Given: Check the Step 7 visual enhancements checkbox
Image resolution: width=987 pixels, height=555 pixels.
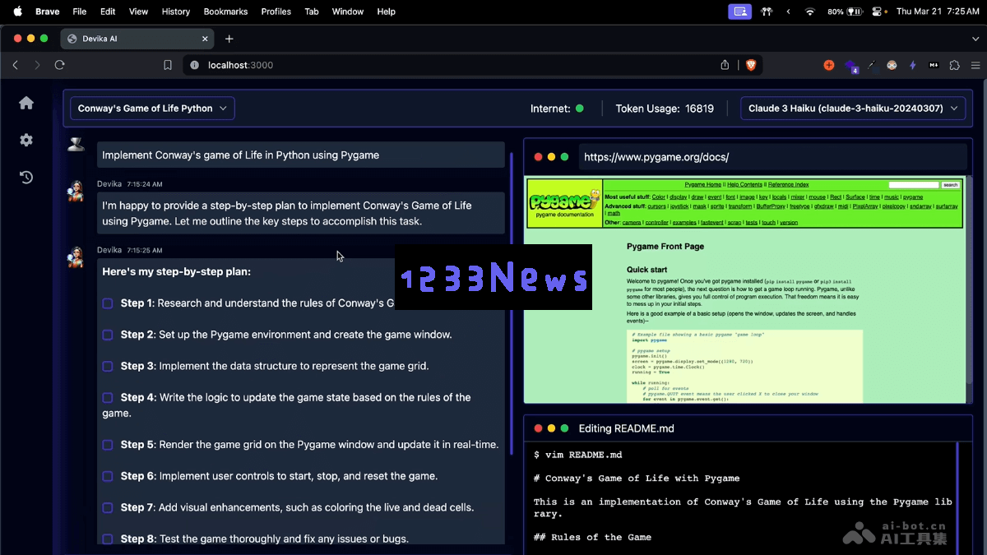Looking at the screenshot, I should tap(108, 507).
